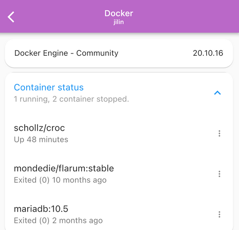Viewport: 239px width, 230px height.
Task: Tap the jilin server name subtitle
Action: (119, 22)
